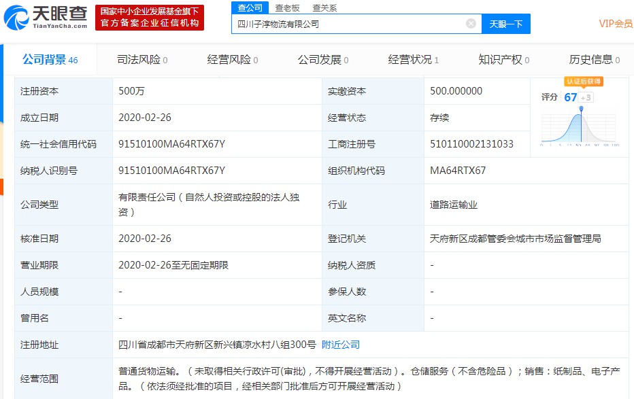Select the 纳税人识别号 value

[171, 171]
